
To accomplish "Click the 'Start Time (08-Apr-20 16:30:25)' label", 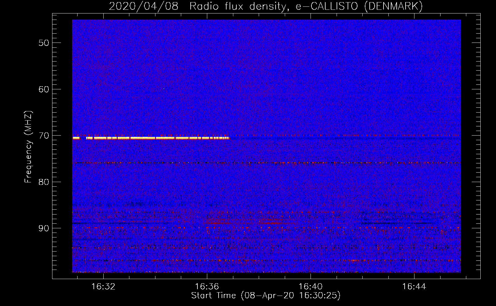I will 266,296.
